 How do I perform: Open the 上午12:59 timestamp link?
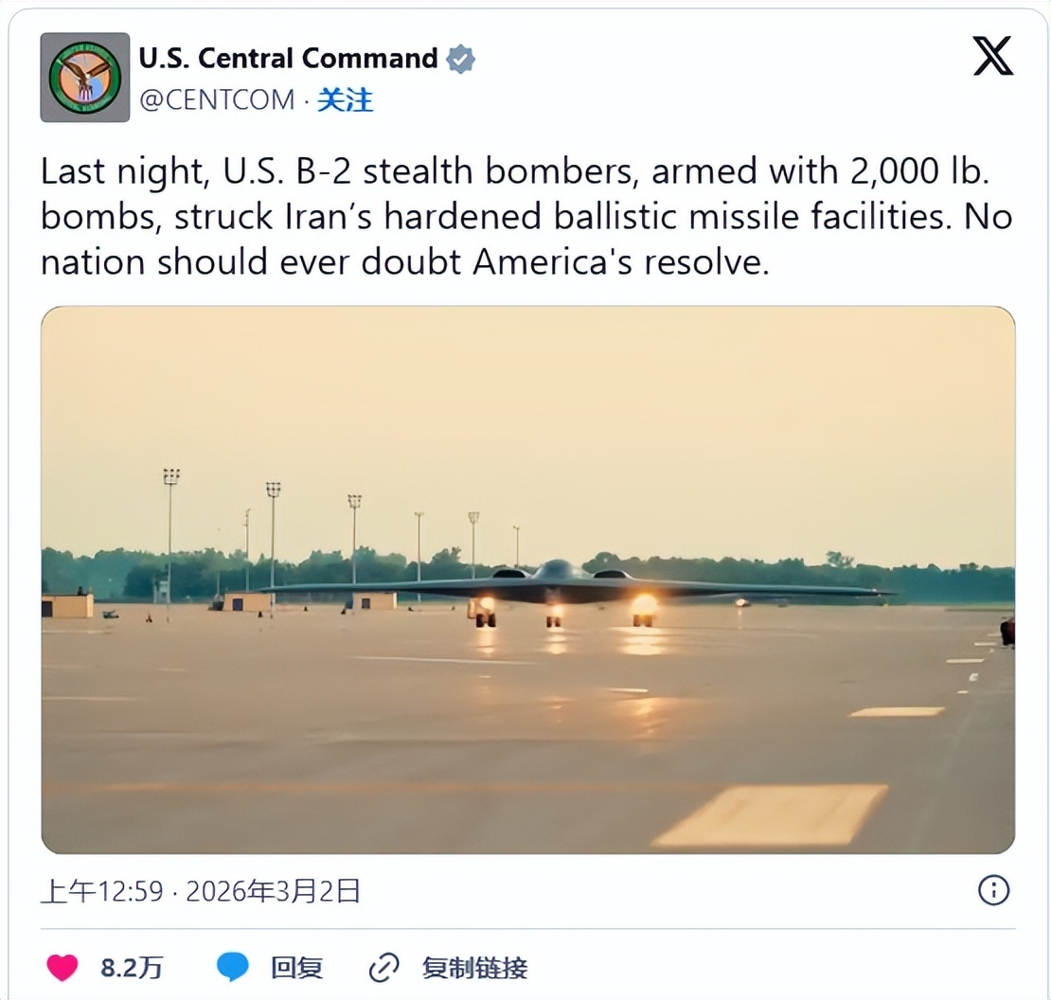pos(101,891)
